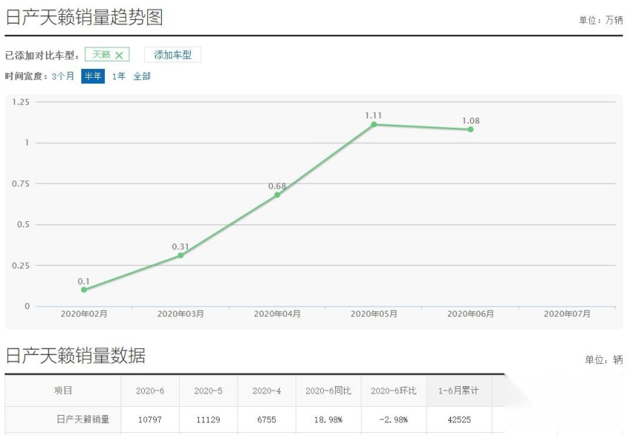The height and width of the screenshot is (435, 630).
Task: Click the 已添加对比车型 label
Action: pyautogui.click(x=42, y=55)
